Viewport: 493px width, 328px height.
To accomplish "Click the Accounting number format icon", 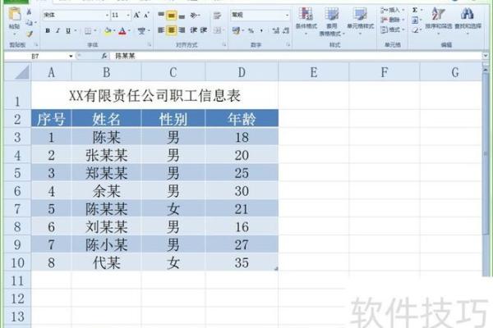I will coord(236,30).
